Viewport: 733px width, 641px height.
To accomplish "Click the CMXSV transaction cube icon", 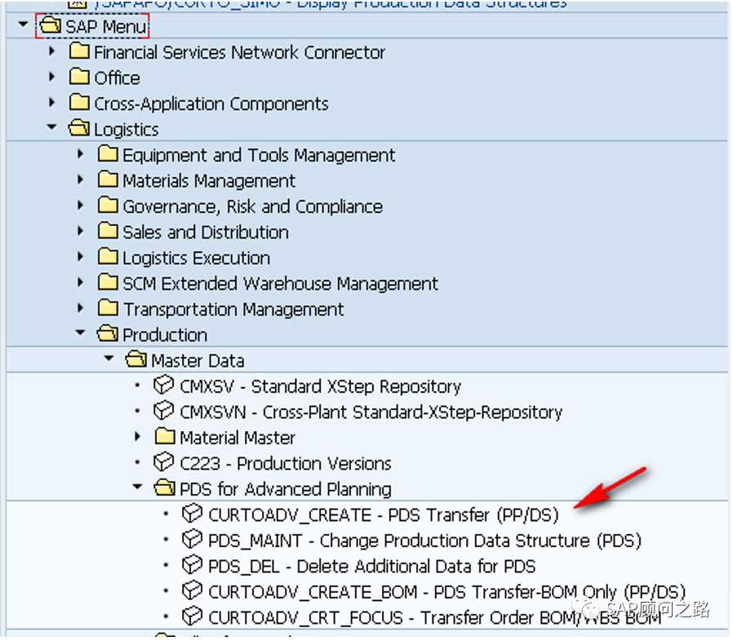I will [x=163, y=385].
